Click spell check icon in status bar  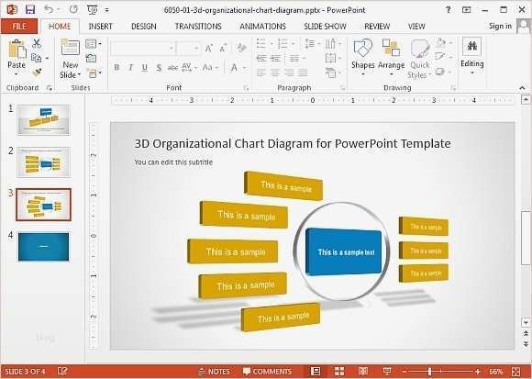pyautogui.click(x=62, y=371)
